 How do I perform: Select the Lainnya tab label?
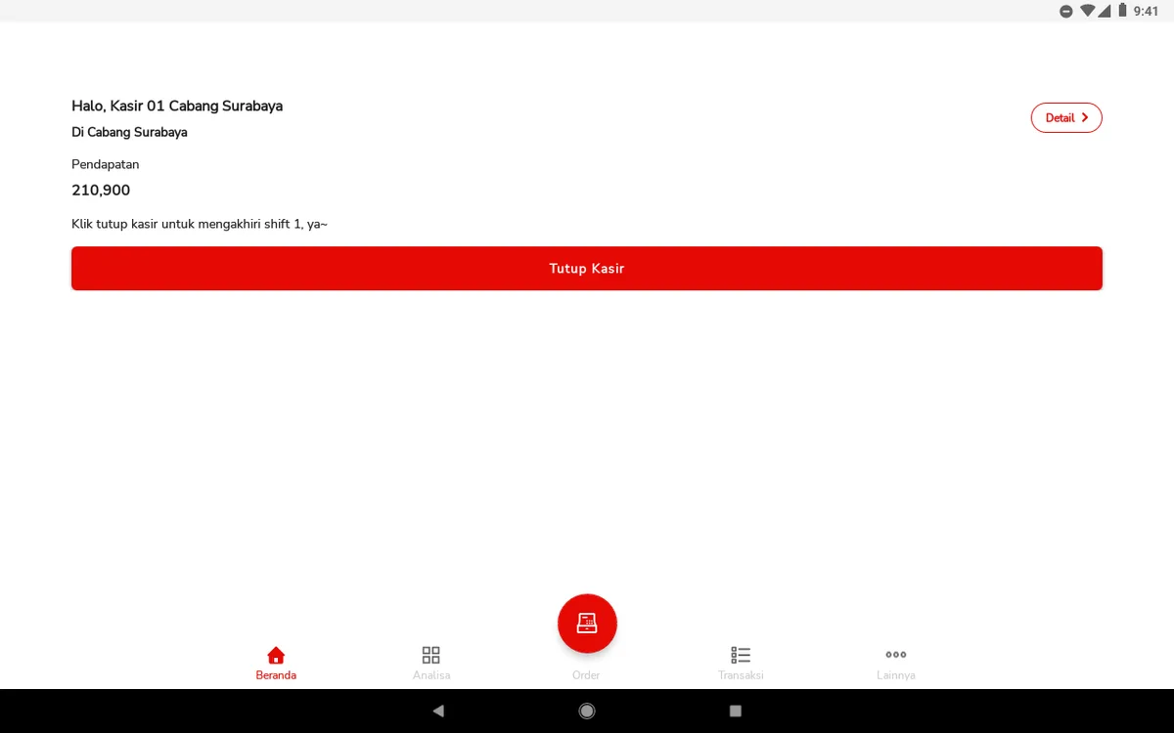click(x=896, y=675)
